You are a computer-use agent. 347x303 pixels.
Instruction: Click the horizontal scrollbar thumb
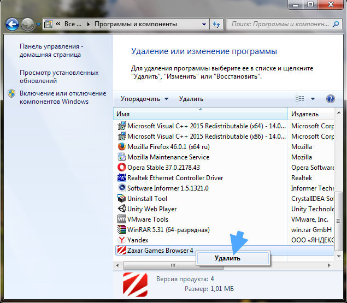tap(173, 265)
